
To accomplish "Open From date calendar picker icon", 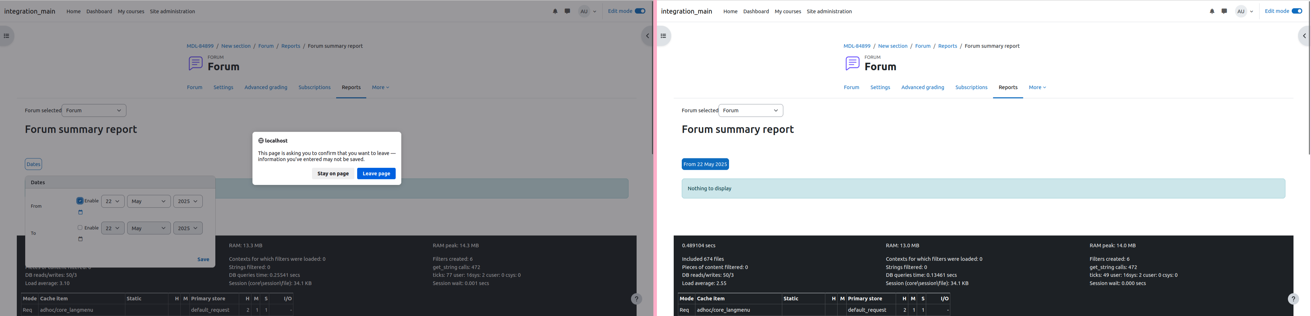I will [x=81, y=213].
